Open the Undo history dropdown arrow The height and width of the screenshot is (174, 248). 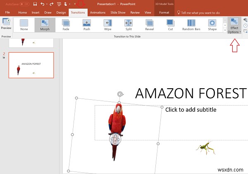coord(47,4)
